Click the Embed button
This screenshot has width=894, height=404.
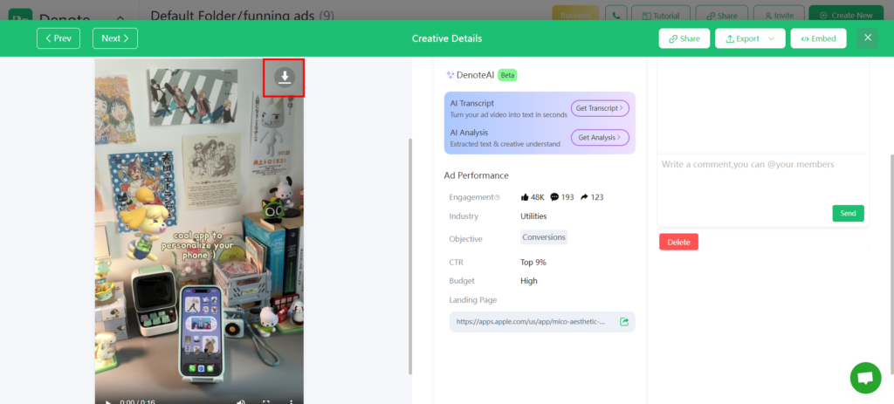click(x=818, y=38)
